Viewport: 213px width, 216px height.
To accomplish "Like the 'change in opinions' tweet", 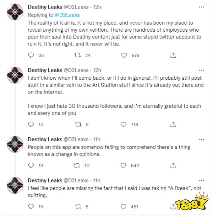I will click(124, 165).
